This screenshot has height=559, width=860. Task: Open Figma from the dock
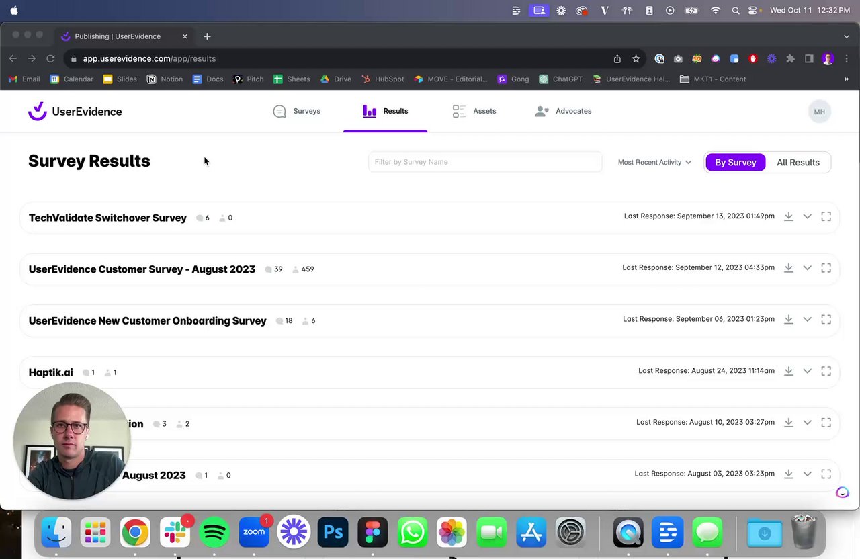coord(372,533)
